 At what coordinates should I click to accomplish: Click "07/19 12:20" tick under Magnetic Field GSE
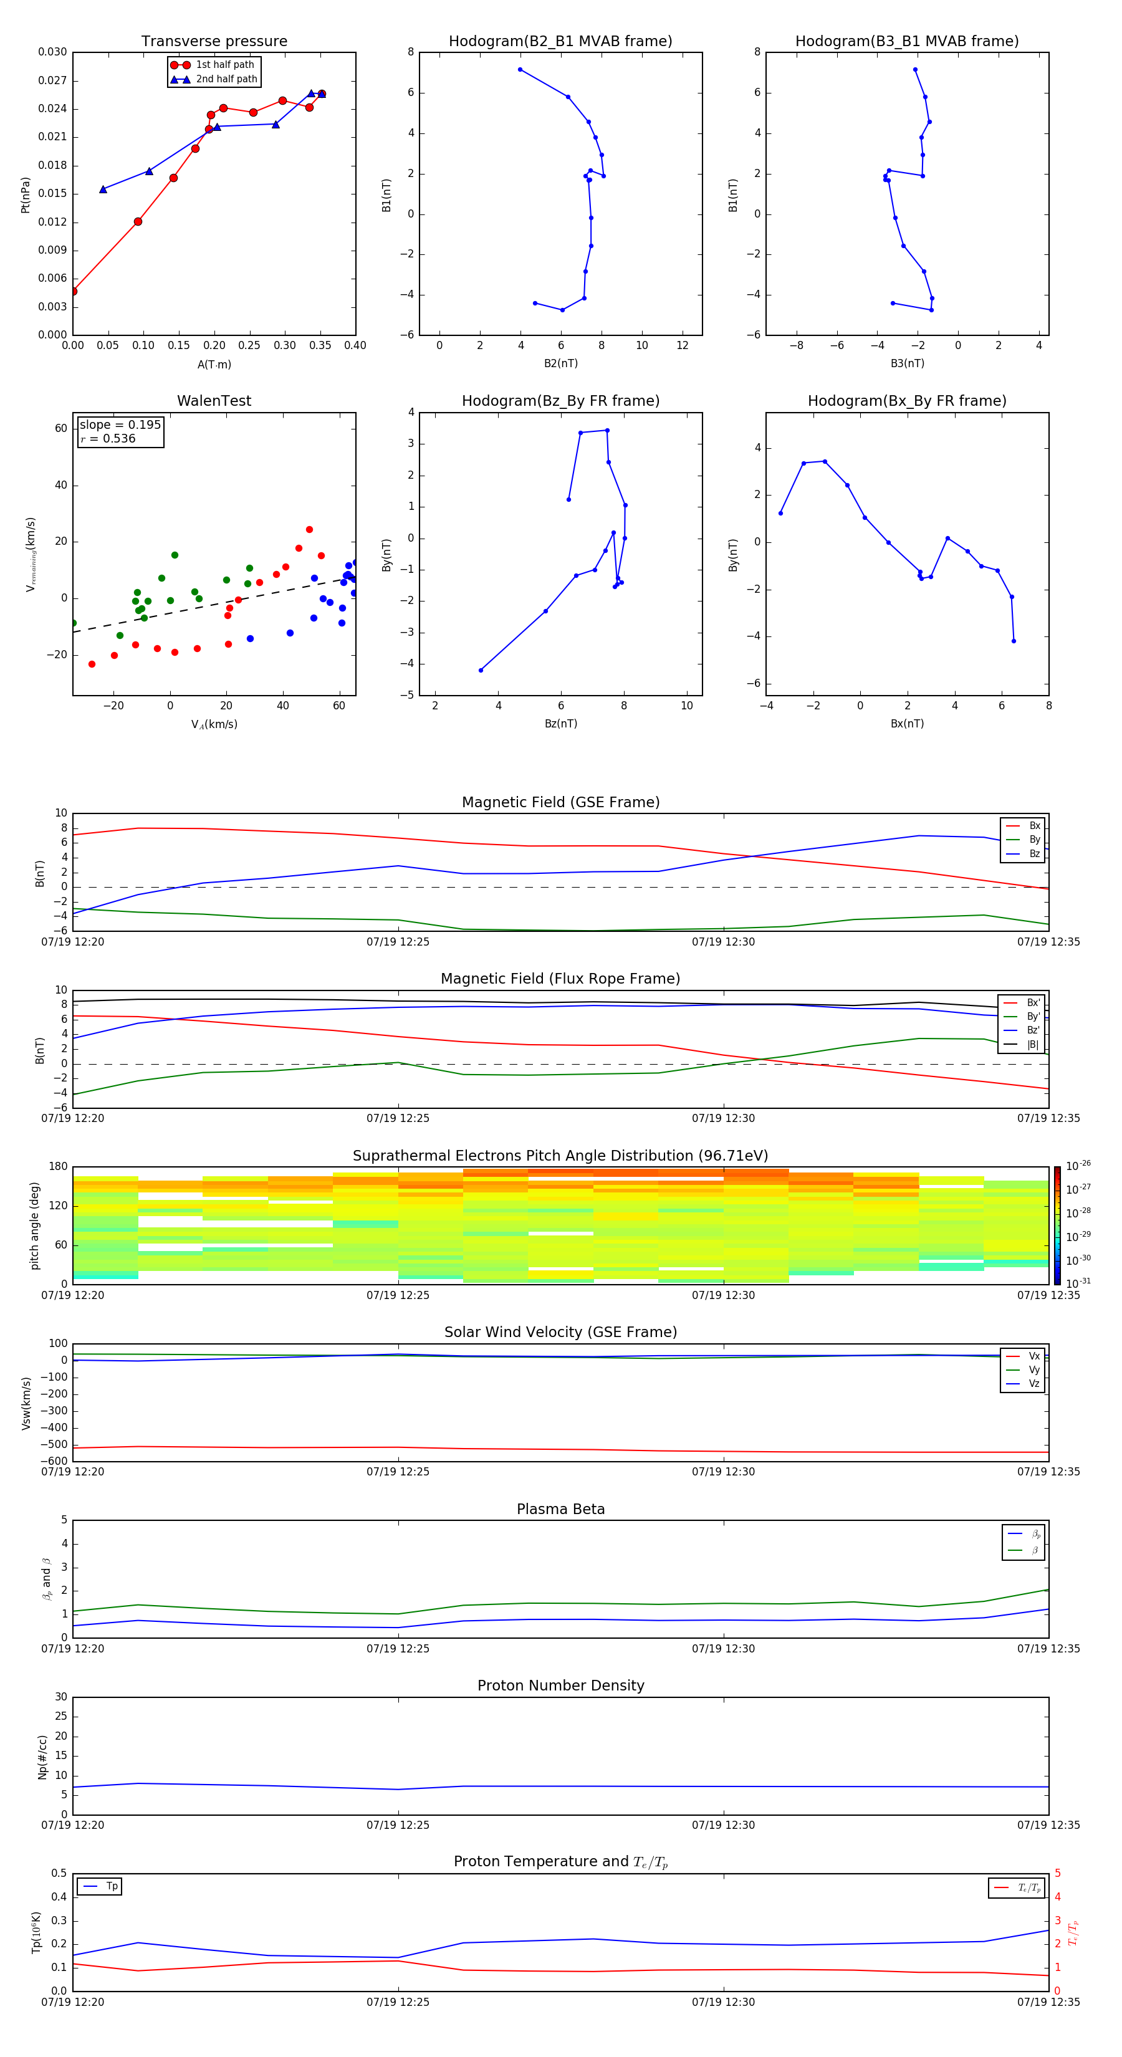(73, 942)
